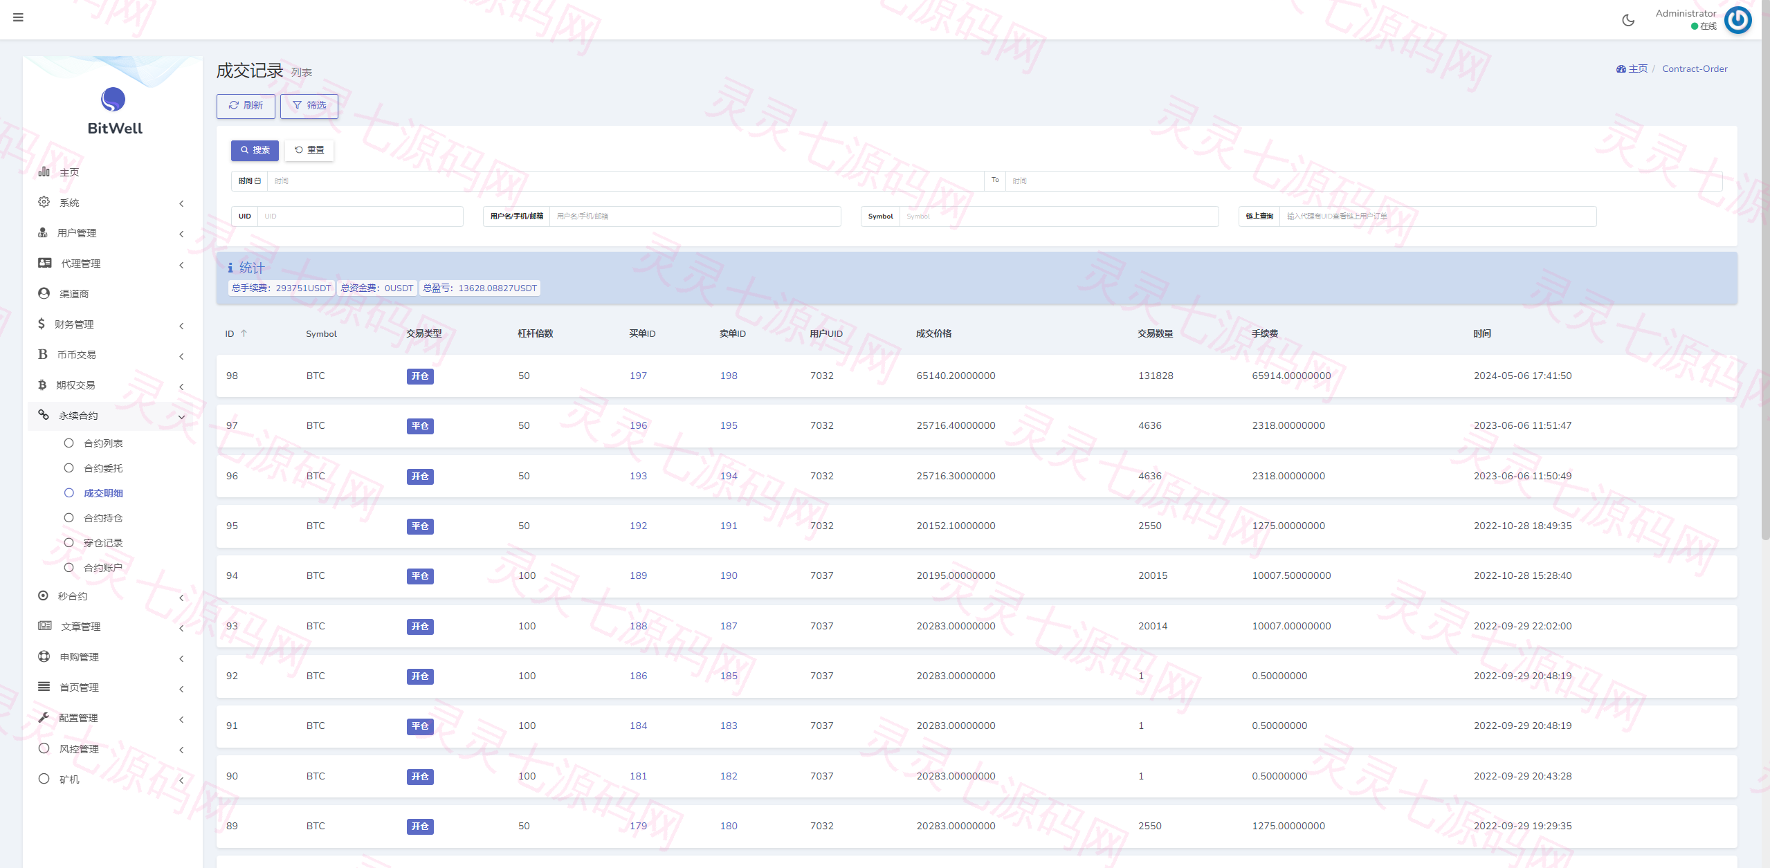Open 主页 bar chart icon in sidebar
1770x868 pixels.
(44, 172)
